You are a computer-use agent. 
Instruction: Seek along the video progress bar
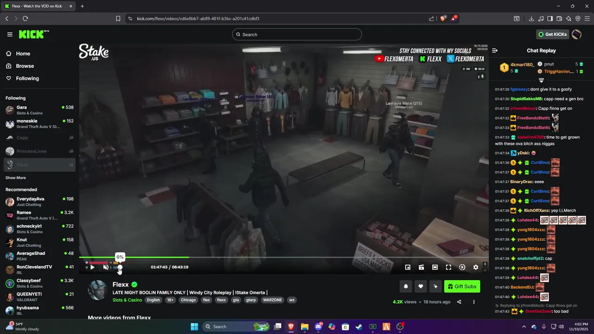[284, 257]
